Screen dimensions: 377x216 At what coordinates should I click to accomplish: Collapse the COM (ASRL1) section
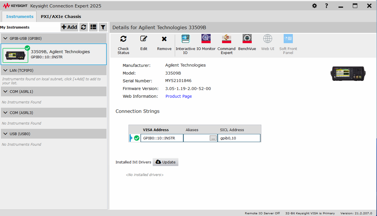6,91
